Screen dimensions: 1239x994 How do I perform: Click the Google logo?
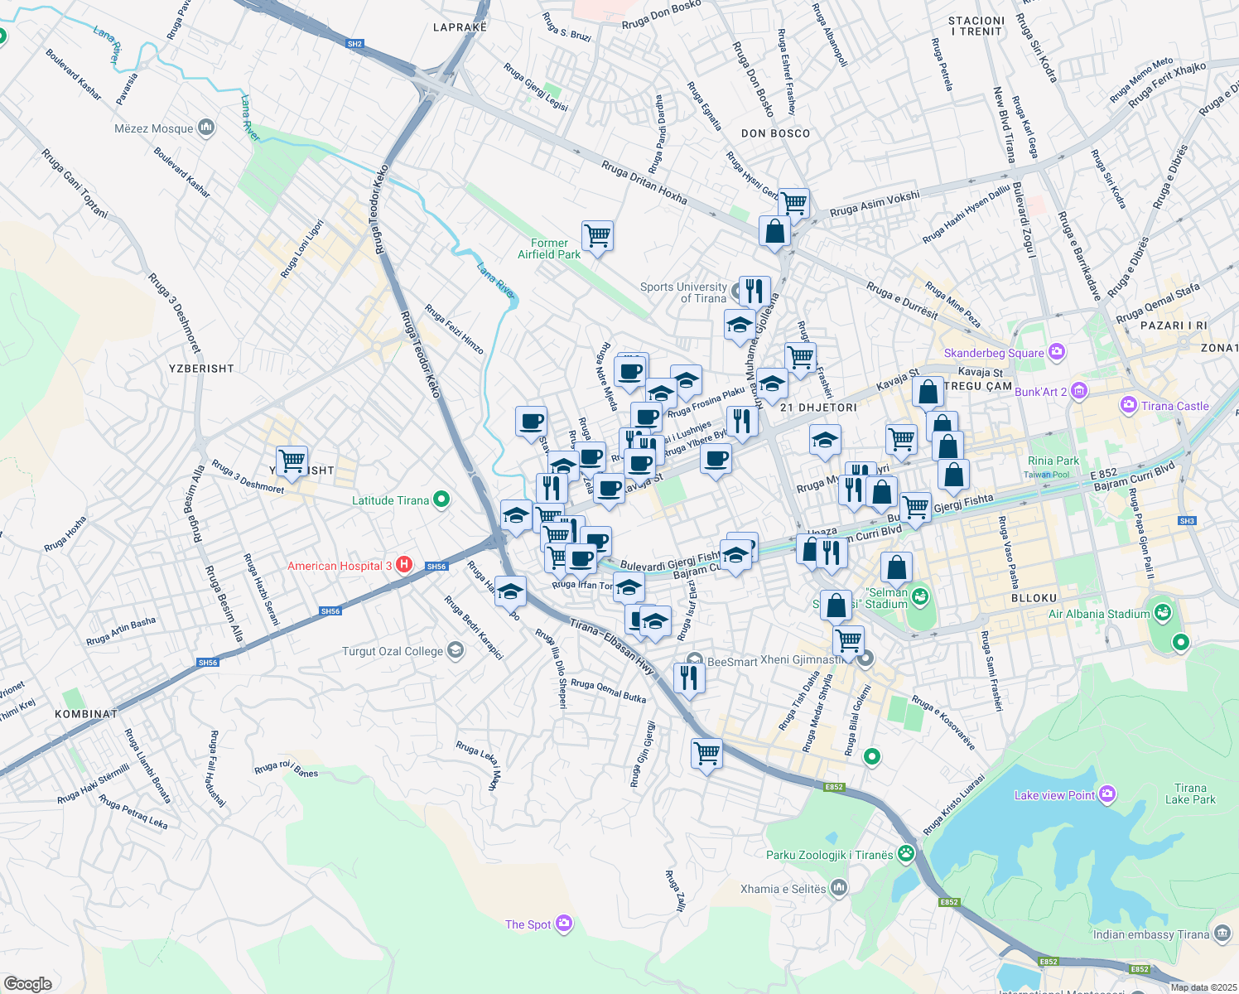pos(28,983)
